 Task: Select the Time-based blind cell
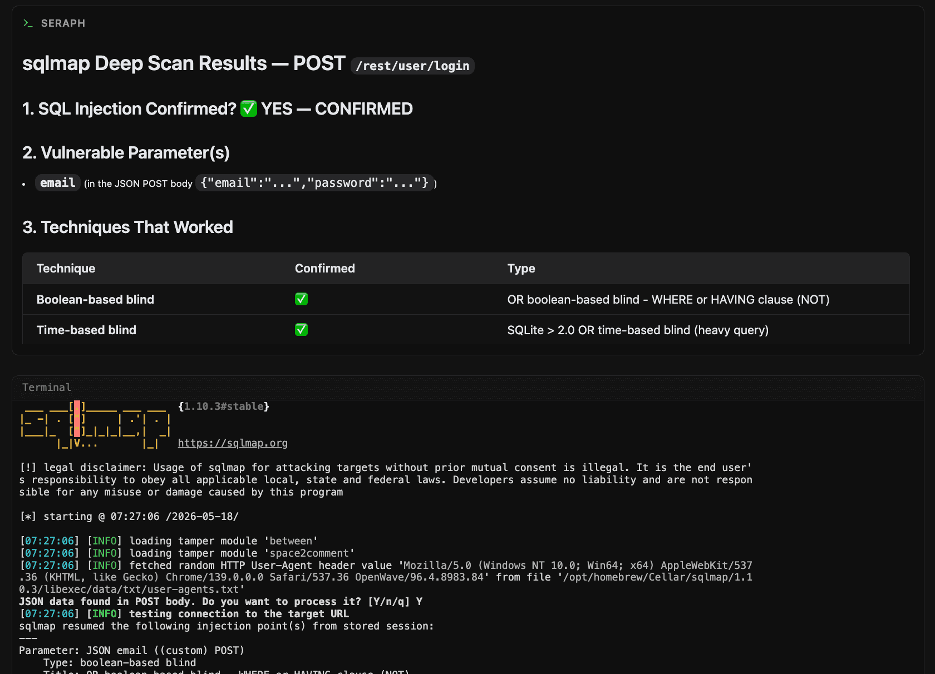86,330
